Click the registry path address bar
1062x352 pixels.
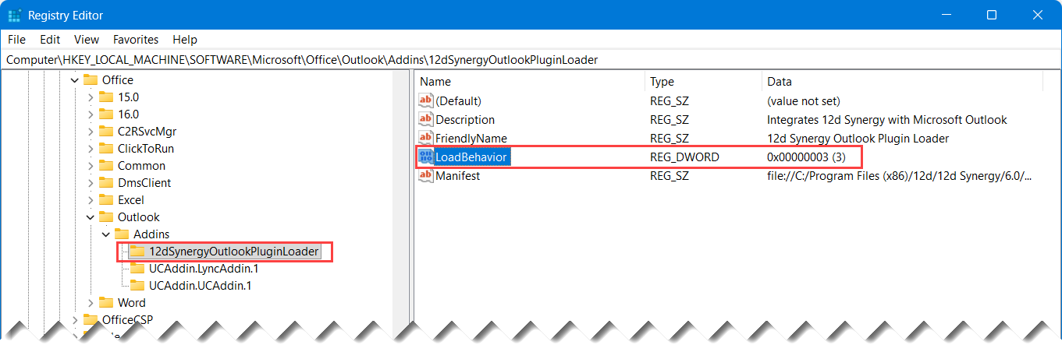(531, 59)
